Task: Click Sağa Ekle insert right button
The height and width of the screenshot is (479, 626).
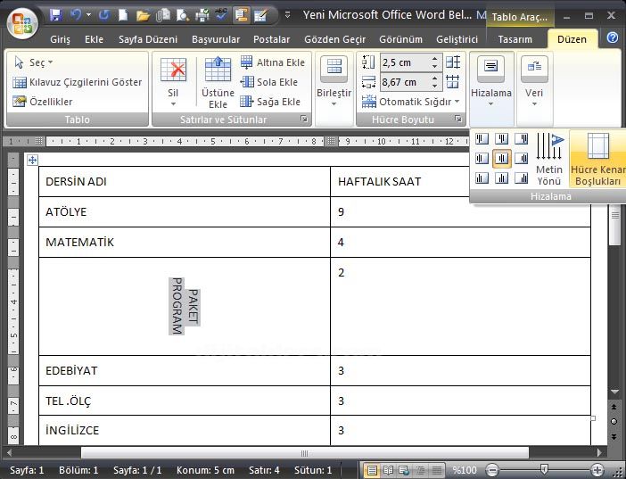Action: point(270,102)
